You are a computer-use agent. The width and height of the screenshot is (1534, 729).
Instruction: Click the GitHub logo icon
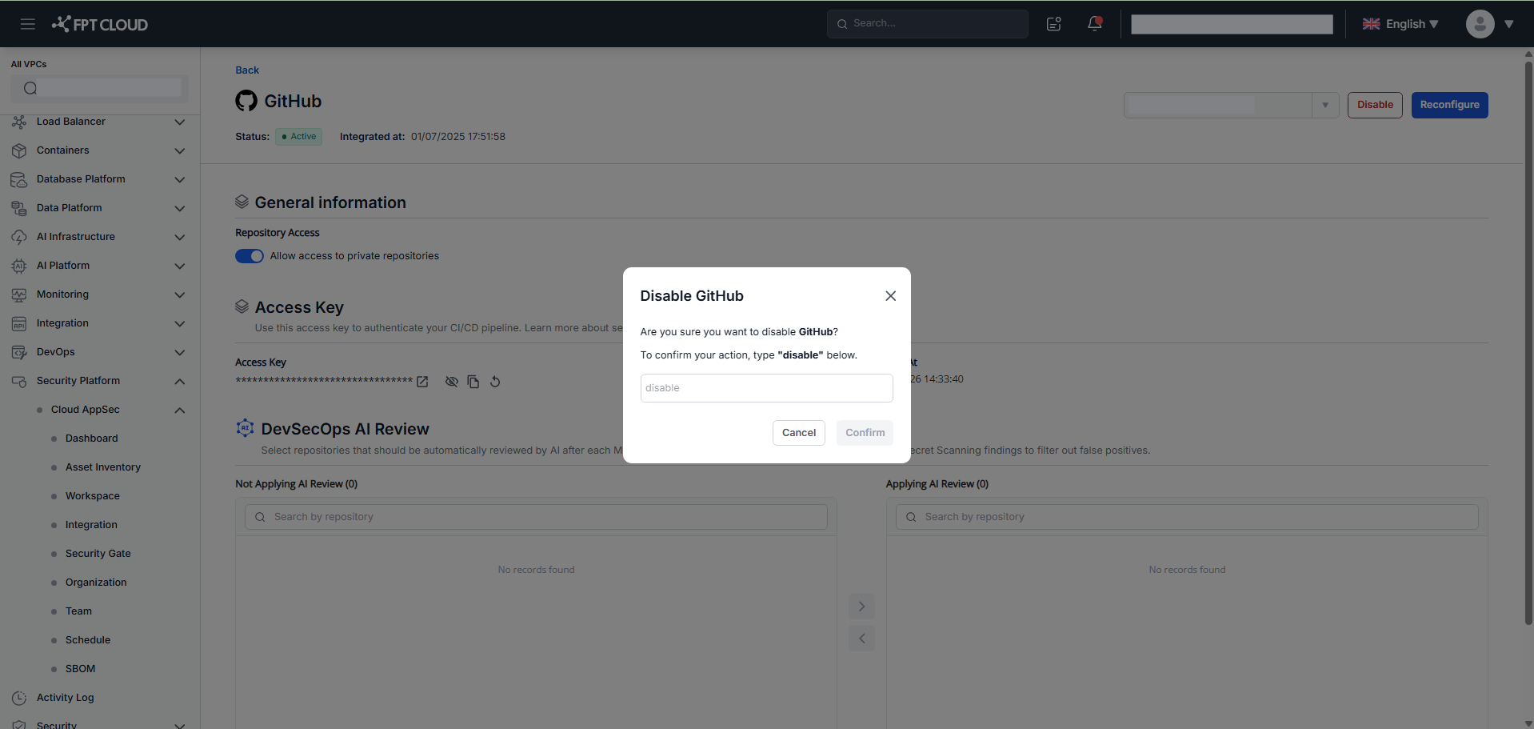[246, 101]
